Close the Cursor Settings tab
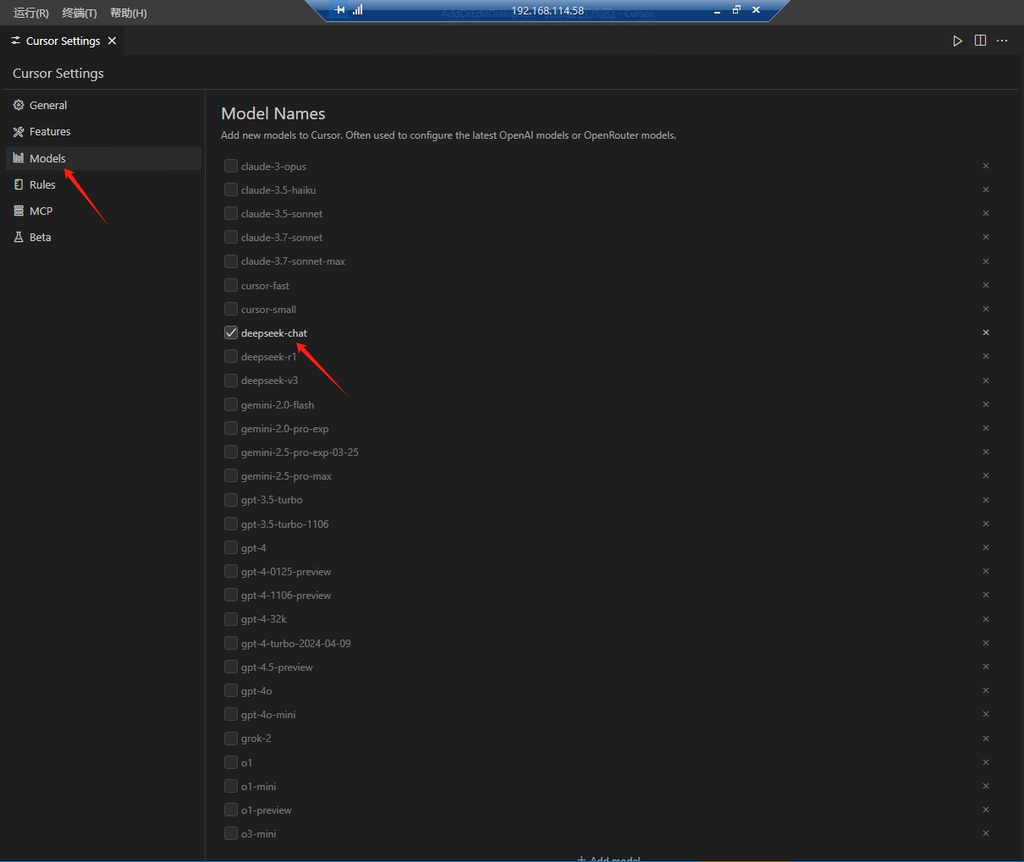 click(112, 41)
